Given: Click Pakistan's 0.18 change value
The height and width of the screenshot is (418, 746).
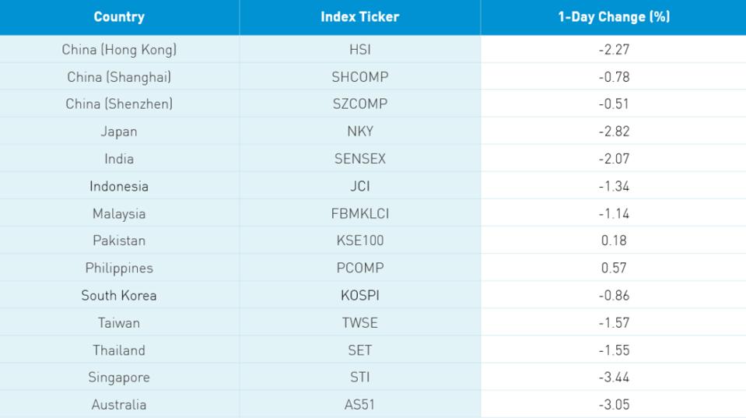Looking at the screenshot, I should pos(614,241).
